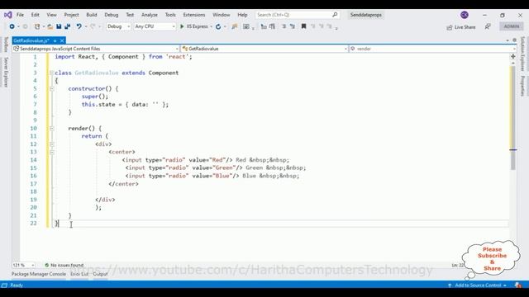Open the Any CPU platform dropdown
Image resolution: width=529 pixels, height=297 pixels.
[155, 26]
